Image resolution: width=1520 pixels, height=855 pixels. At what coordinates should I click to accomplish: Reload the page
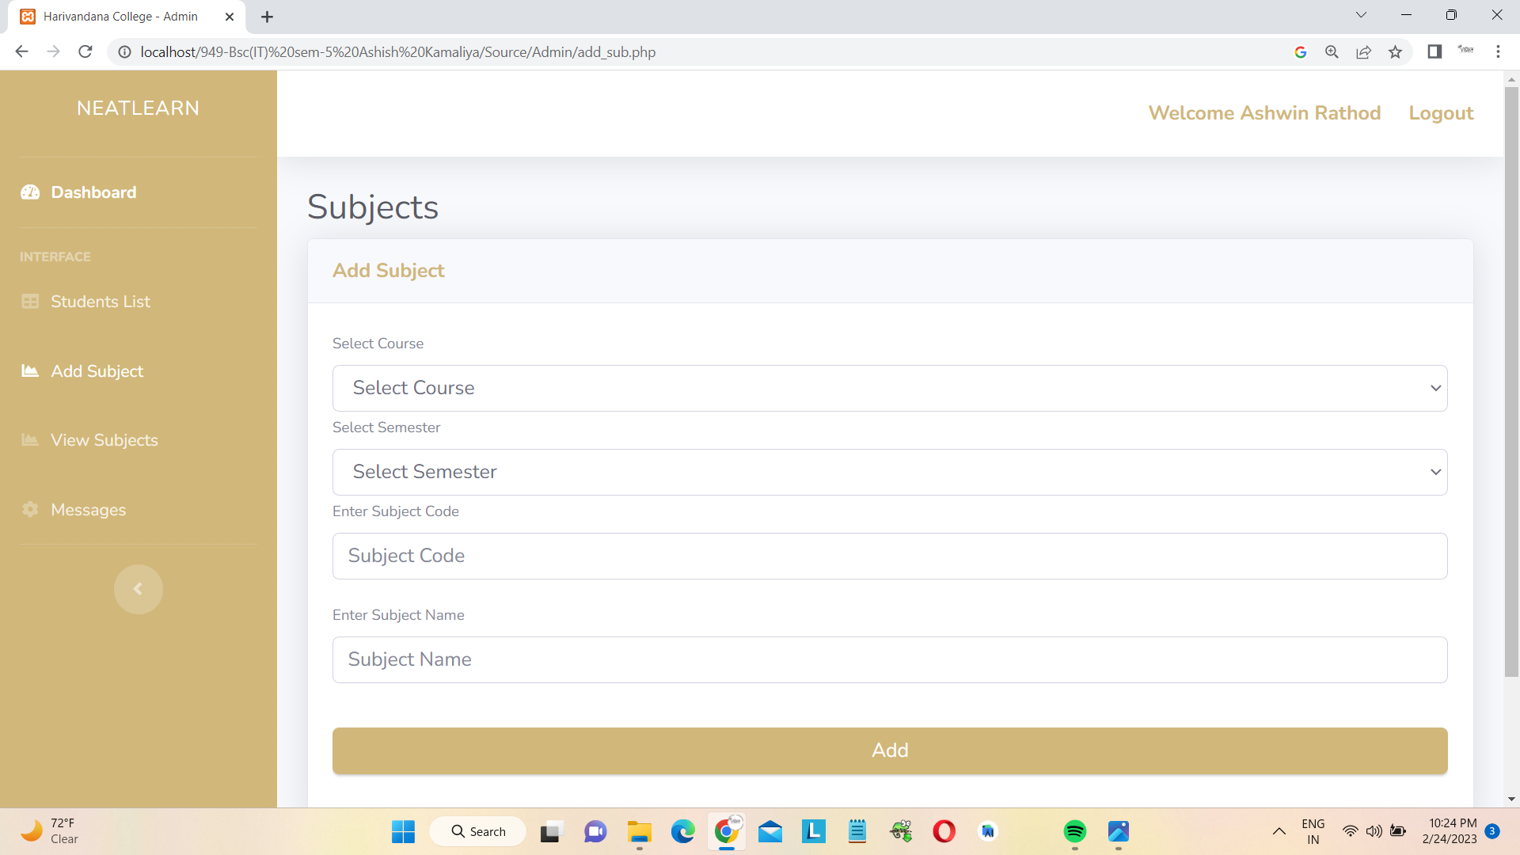click(85, 51)
